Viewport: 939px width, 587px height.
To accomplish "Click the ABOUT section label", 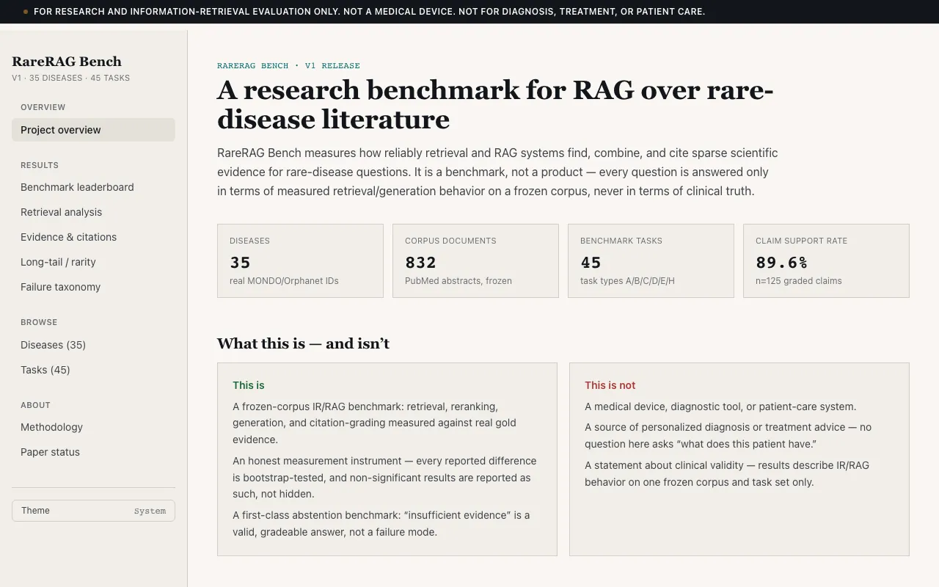I will [35, 405].
